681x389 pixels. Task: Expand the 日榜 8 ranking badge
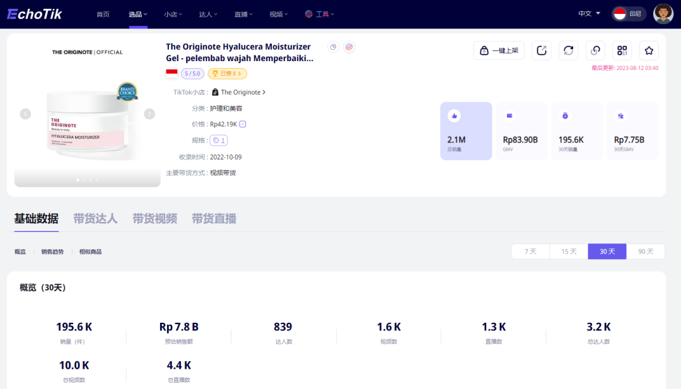(x=227, y=73)
